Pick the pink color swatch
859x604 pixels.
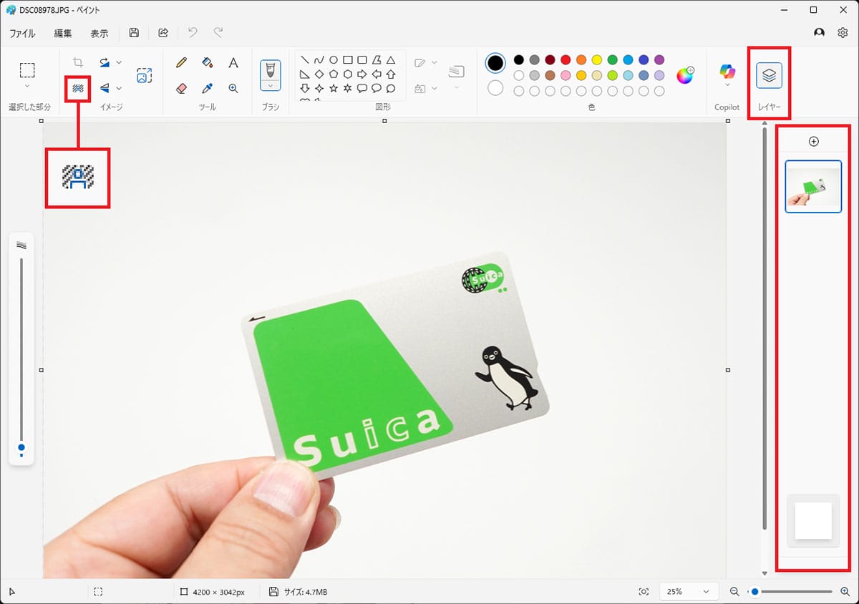click(566, 75)
